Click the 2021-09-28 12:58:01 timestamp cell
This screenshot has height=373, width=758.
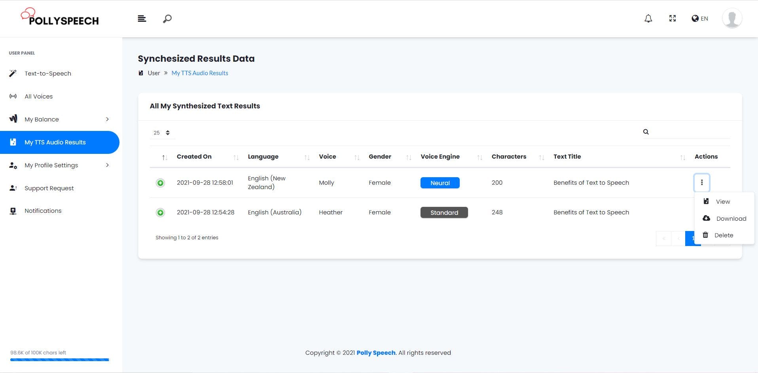[x=205, y=183]
